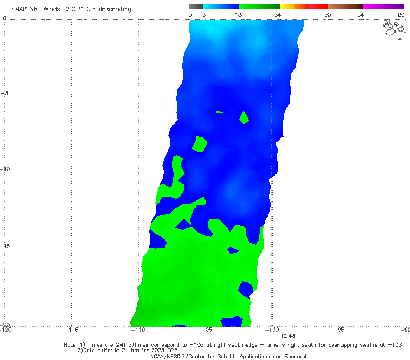Screen dimensions: 410x360
Task: Click the title "SMAP NRT Winds 20231026 descending"
Action: click(x=71, y=9)
